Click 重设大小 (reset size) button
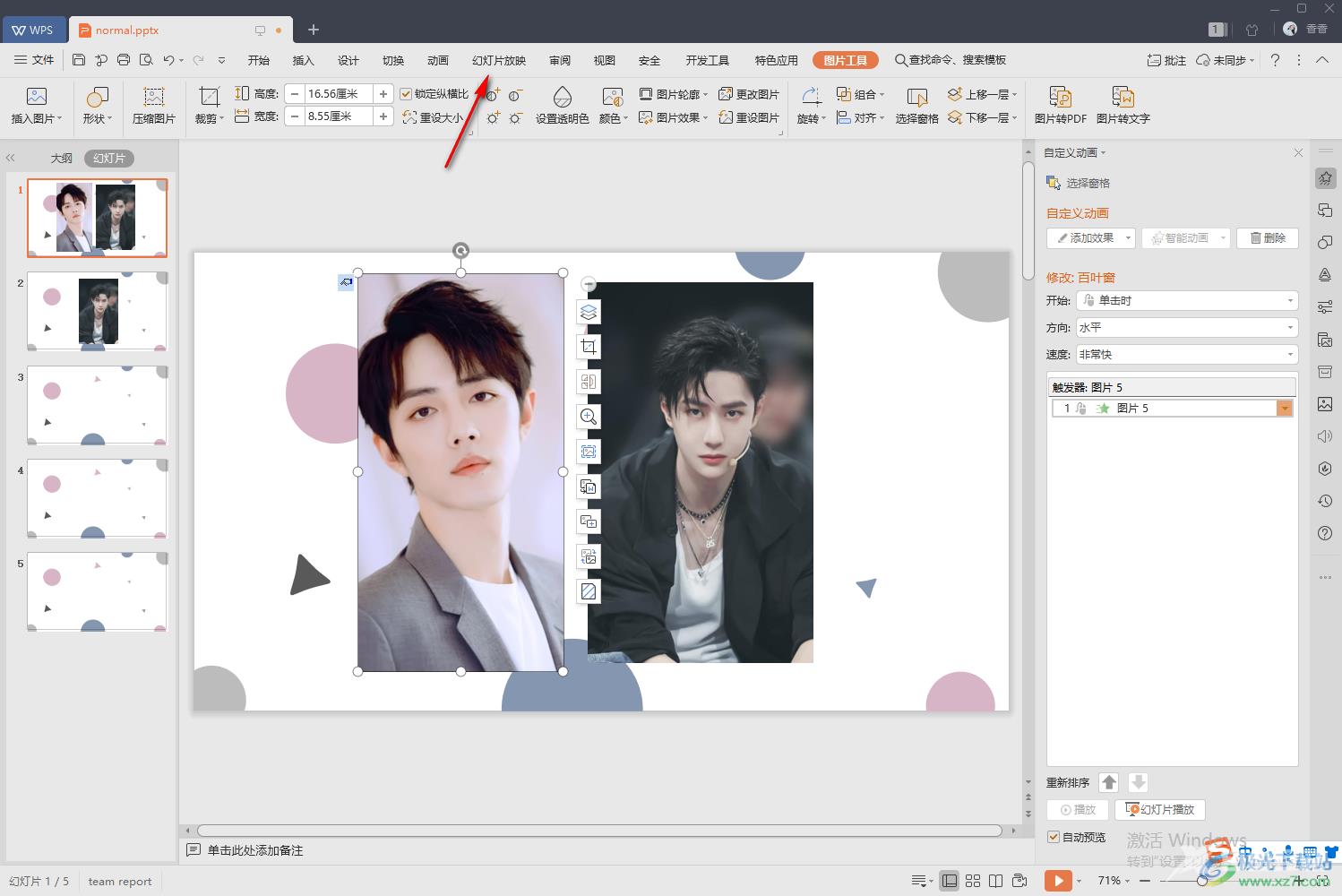The width and height of the screenshot is (1342, 896). pyautogui.click(x=434, y=117)
